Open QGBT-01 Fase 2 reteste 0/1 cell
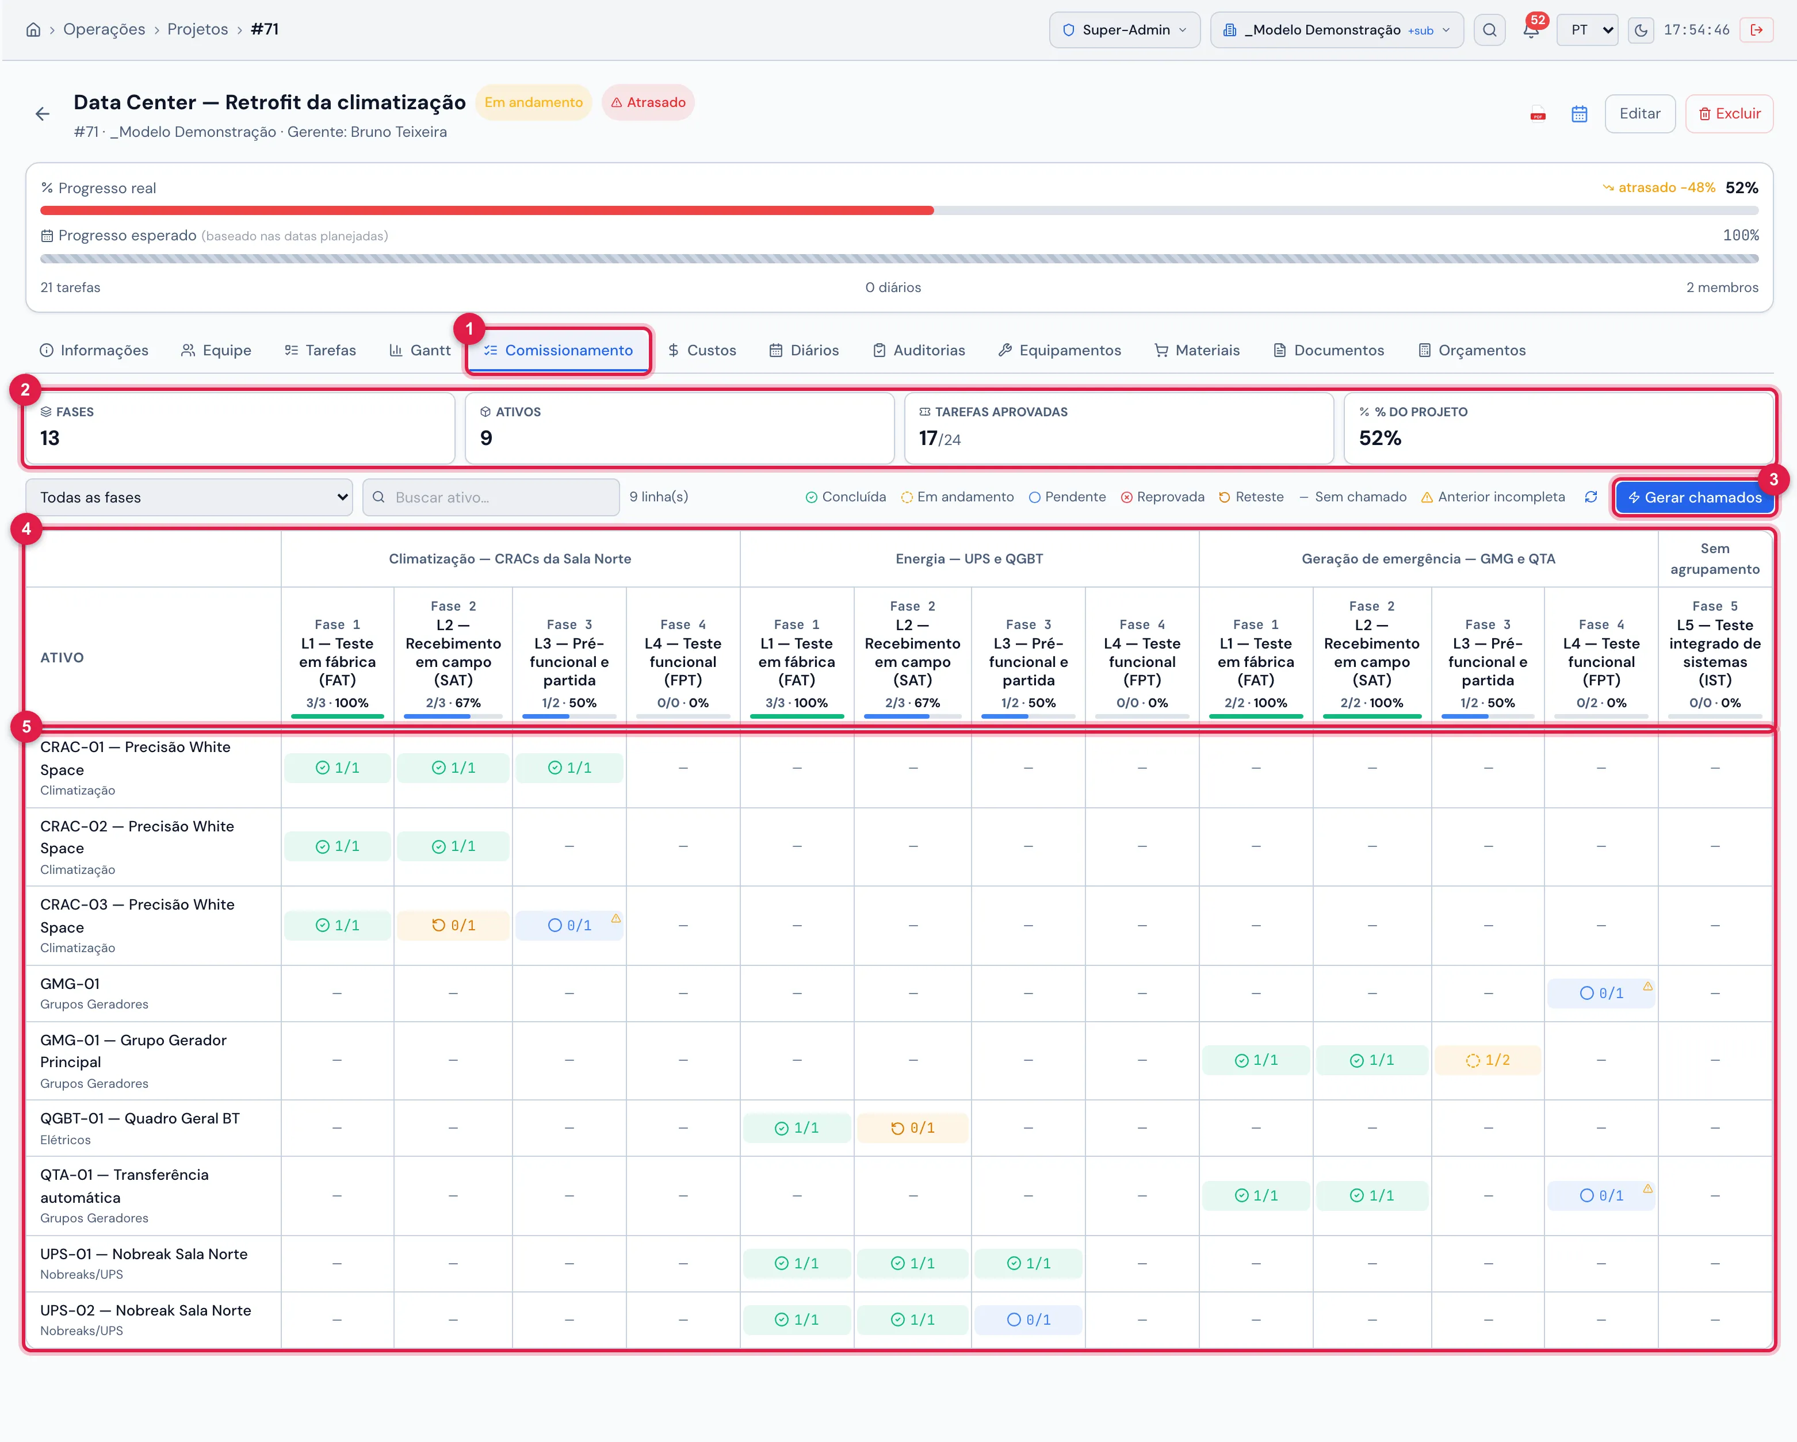Viewport: 1797px width, 1442px height. coord(912,1129)
